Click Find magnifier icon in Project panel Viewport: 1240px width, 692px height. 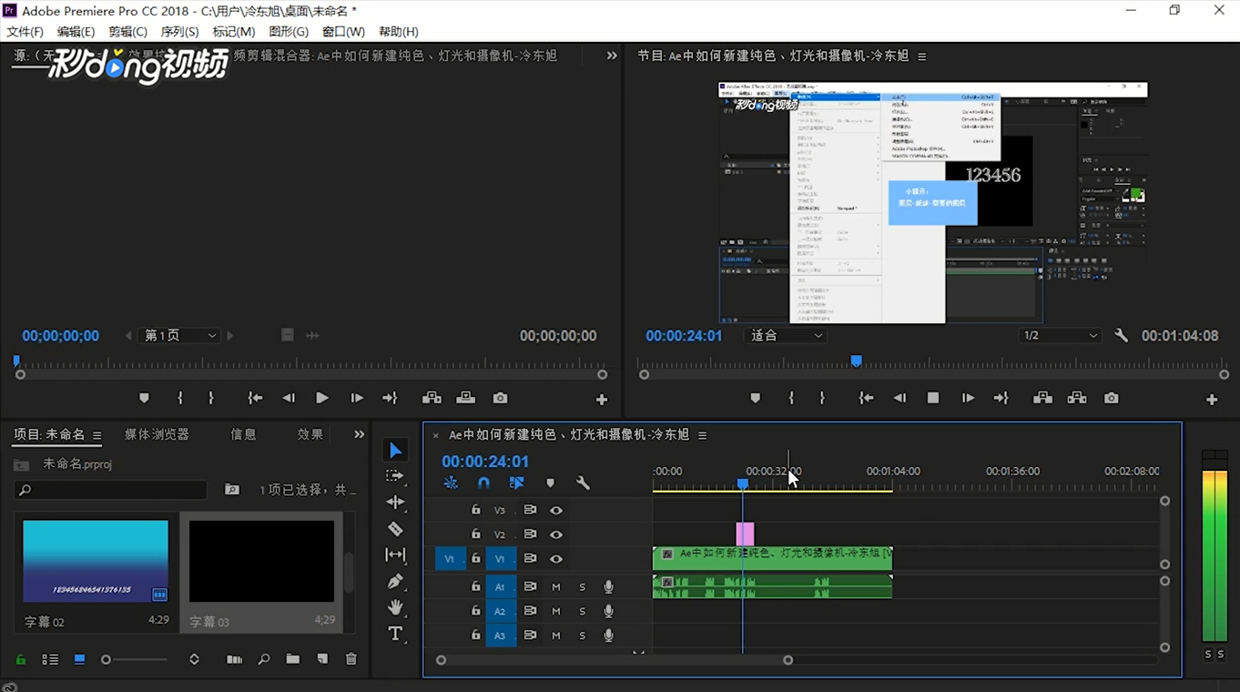pyautogui.click(x=264, y=659)
